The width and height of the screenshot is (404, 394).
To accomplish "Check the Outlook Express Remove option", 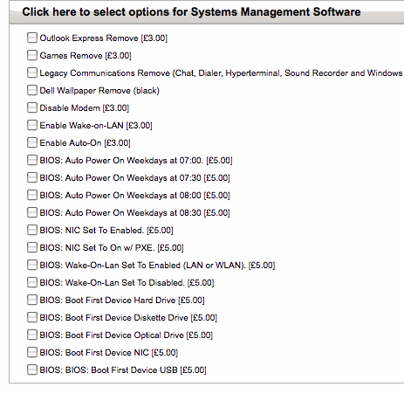I will click(x=32, y=38).
